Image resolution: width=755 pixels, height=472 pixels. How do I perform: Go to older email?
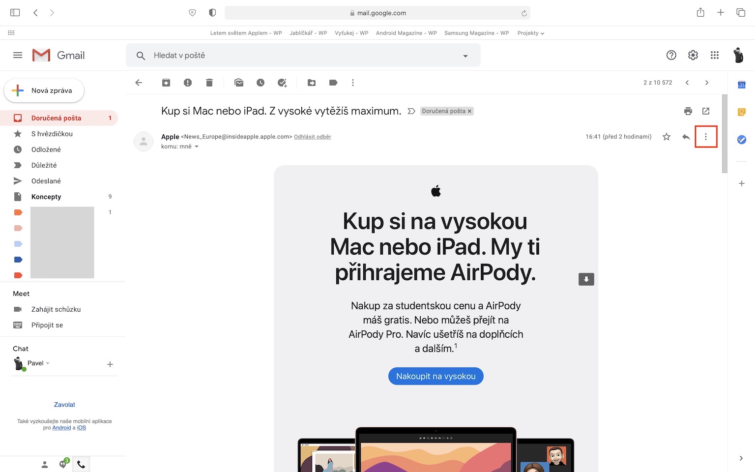(x=707, y=83)
